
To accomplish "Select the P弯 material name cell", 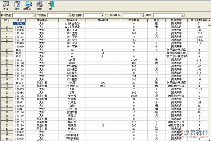I will pos(72,89).
